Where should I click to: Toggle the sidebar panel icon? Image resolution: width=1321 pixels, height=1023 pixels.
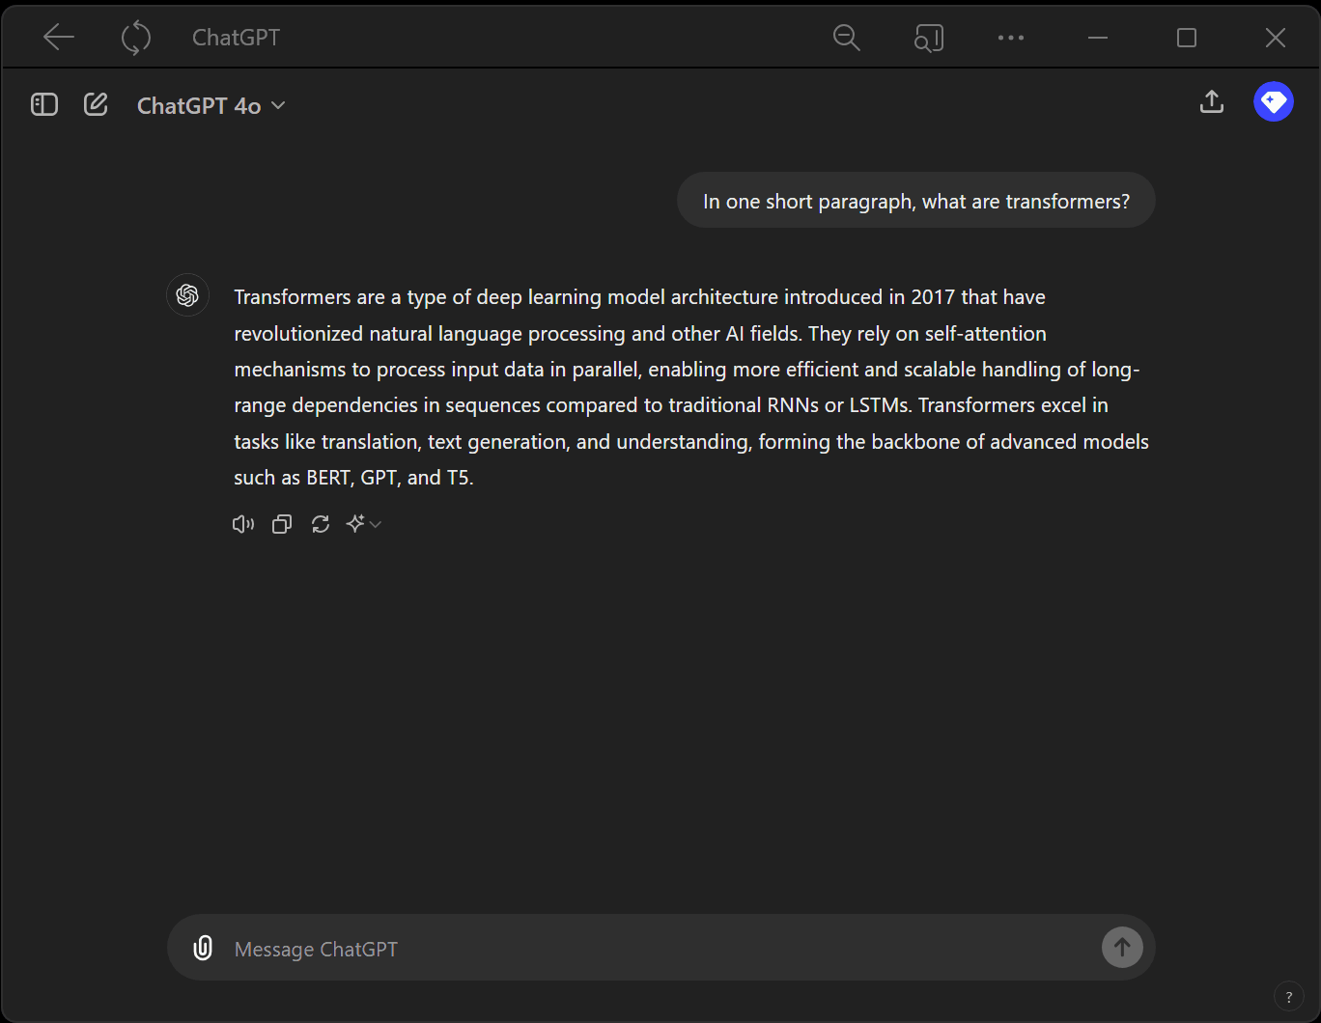(x=44, y=104)
